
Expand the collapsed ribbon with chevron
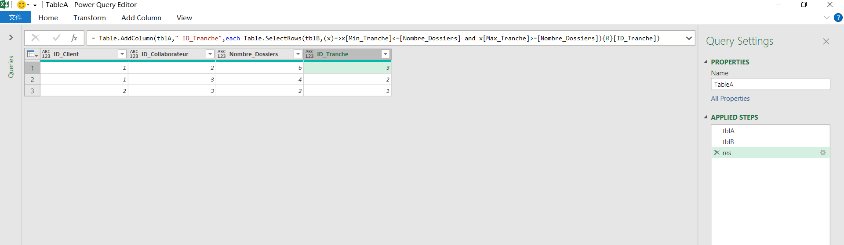tap(826, 18)
